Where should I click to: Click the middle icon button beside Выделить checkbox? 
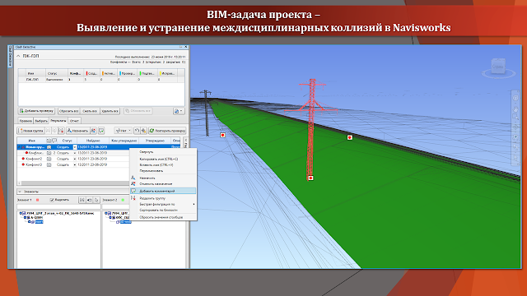(x=90, y=200)
